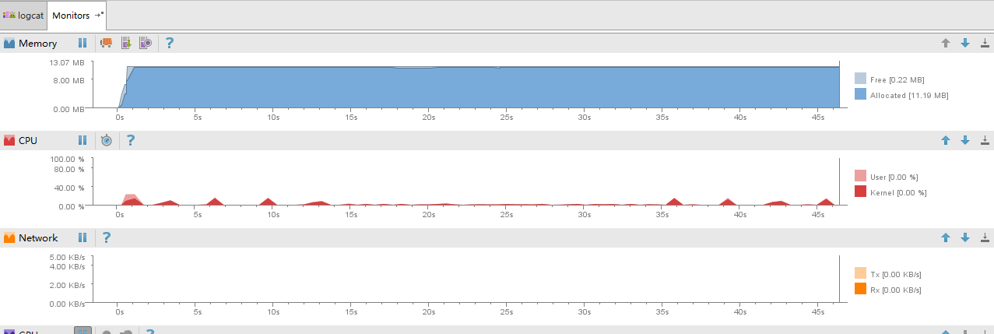Click the Kernel CPU legend swatch
Screen dimensions: 994x334
860,192
